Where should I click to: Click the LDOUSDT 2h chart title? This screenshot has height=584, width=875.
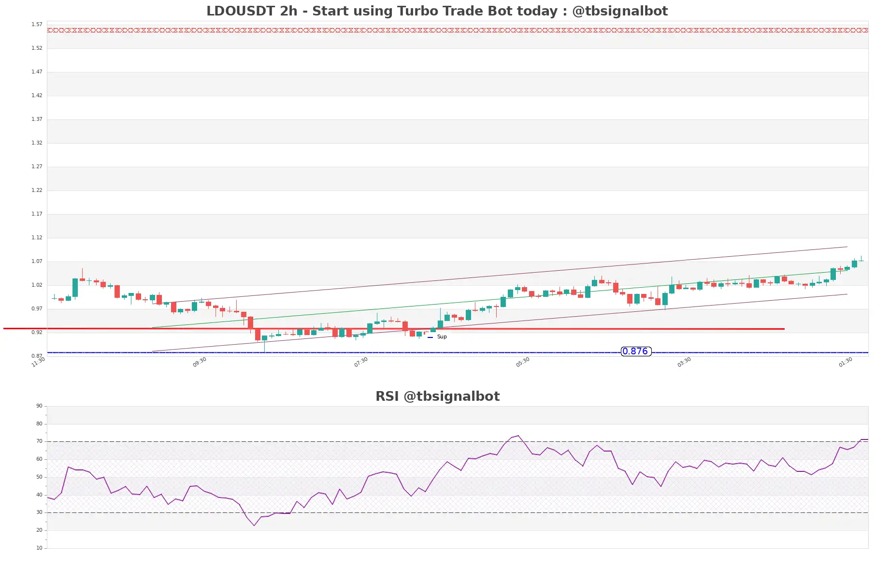[437, 11]
